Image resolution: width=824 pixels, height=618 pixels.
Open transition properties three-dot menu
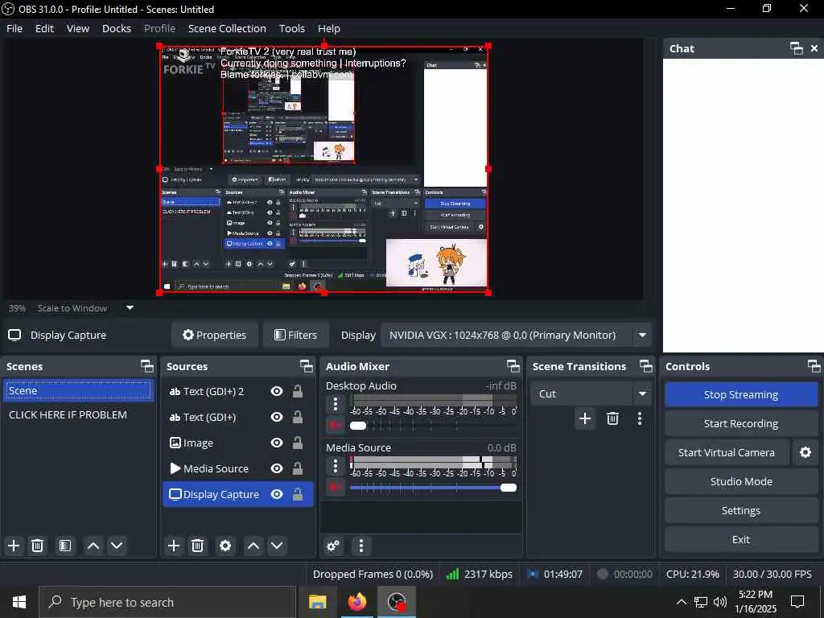click(x=640, y=418)
